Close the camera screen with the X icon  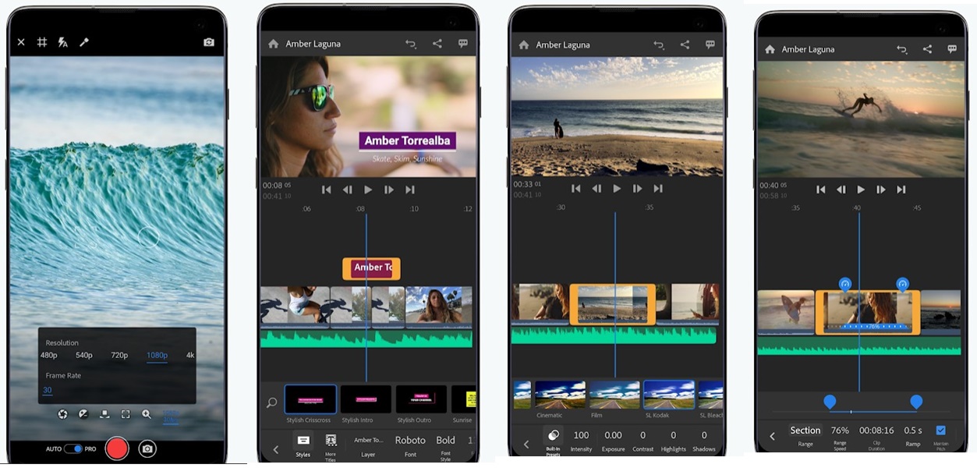(x=21, y=42)
